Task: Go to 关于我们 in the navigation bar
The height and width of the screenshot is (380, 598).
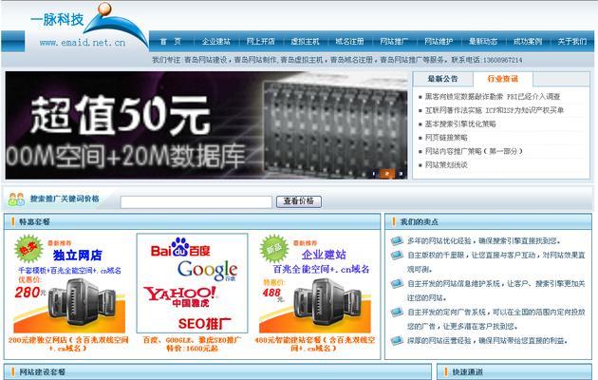Action: [x=572, y=41]
